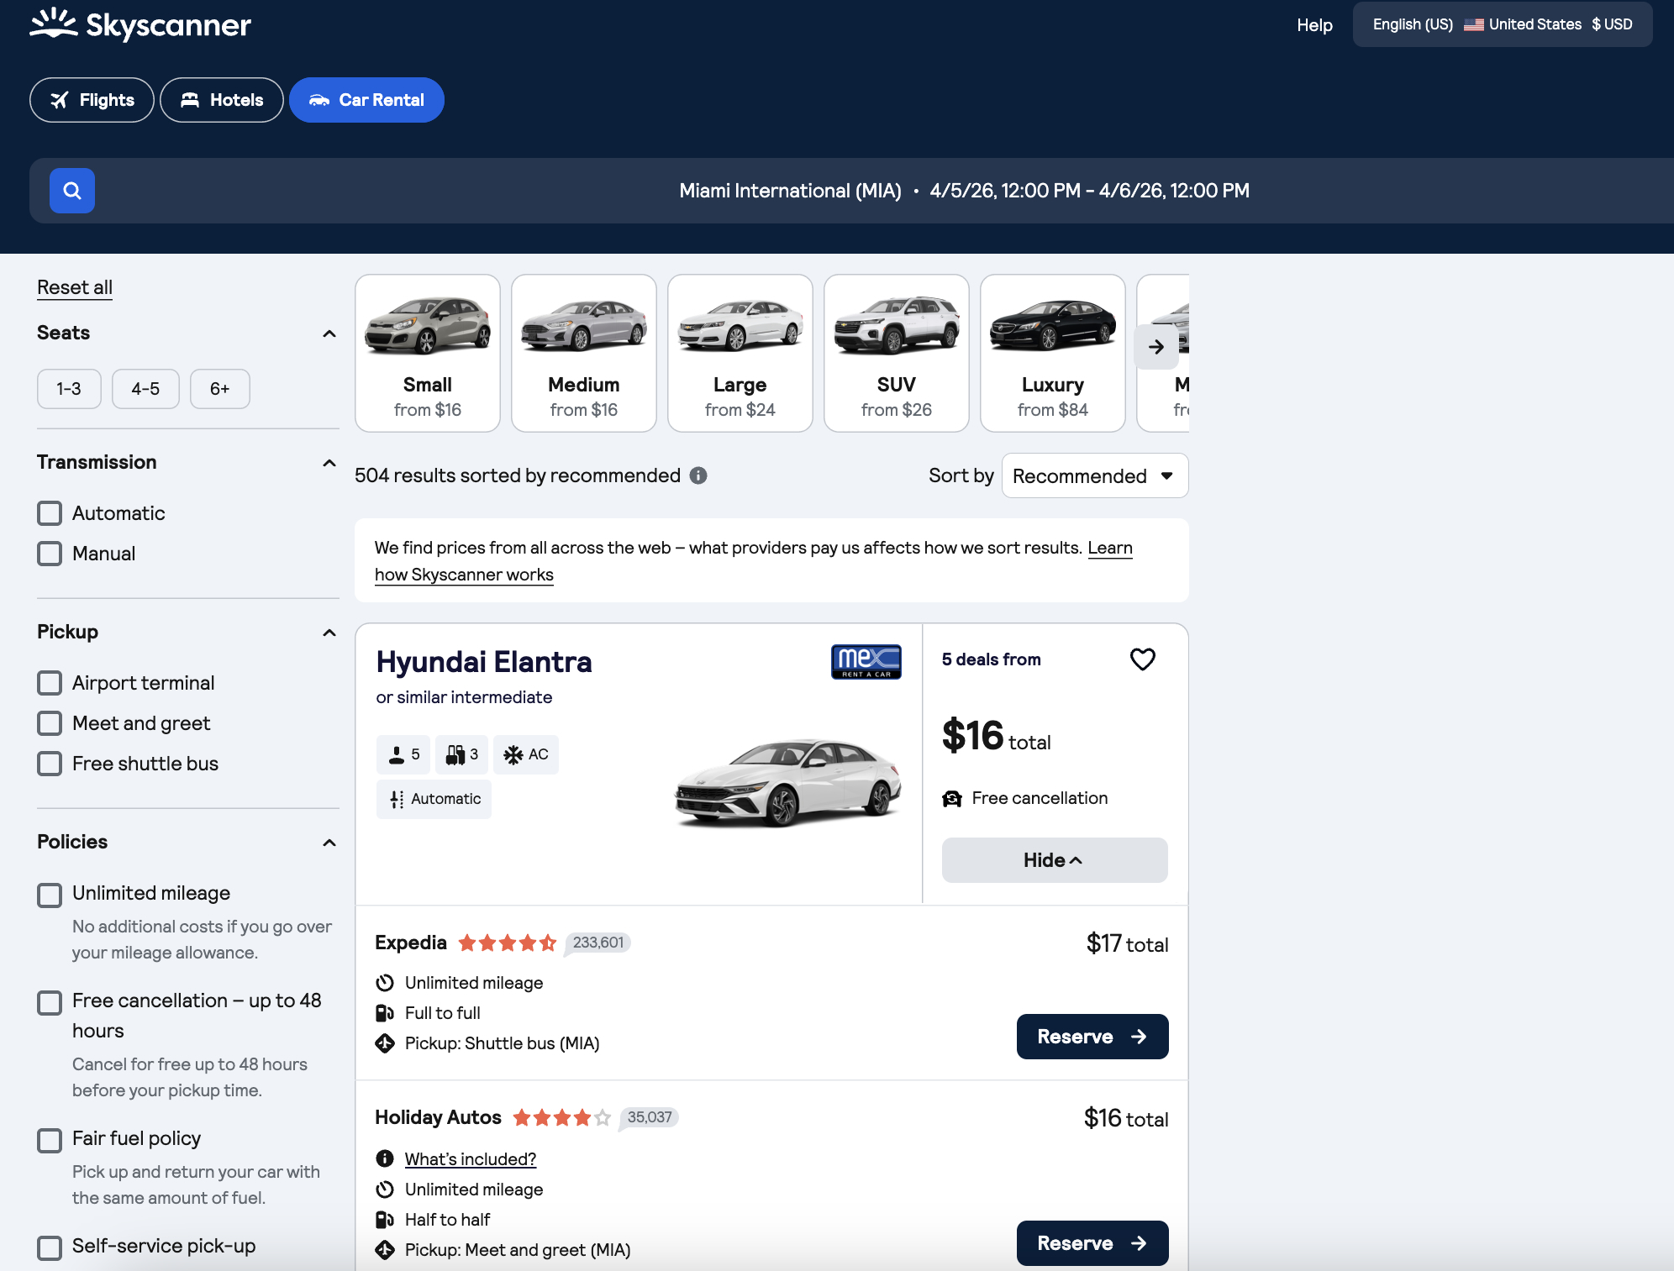Screen dimensions: 1674x1271
Task: Click Expedia Pickup Shuttle bus icon
Action: pos(385,1043)
